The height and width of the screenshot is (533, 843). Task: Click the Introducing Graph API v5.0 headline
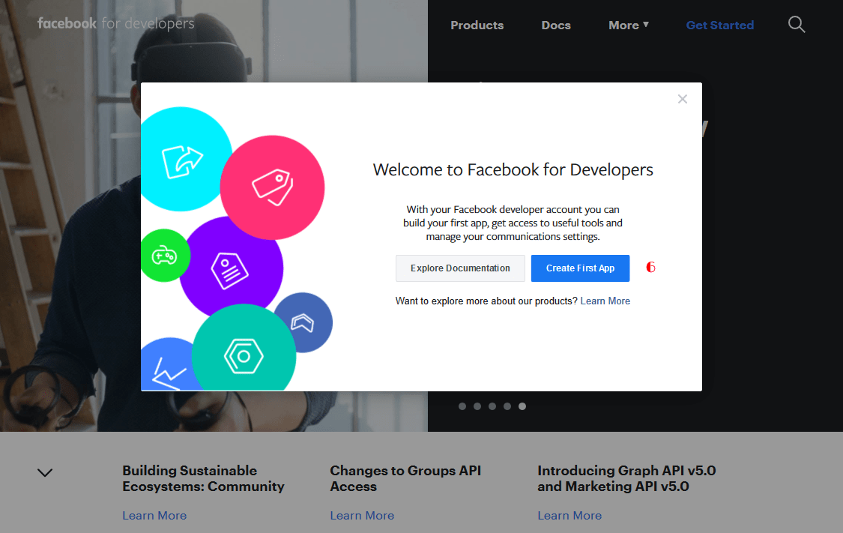point(626,478)
